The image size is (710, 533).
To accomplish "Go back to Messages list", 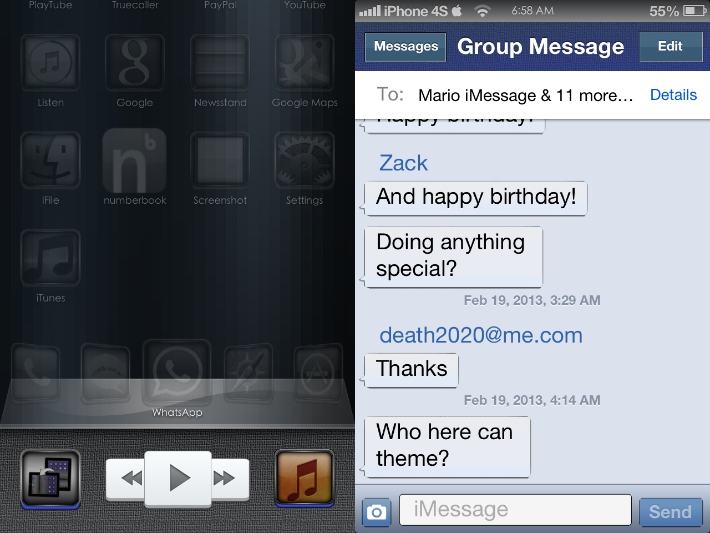I will (406, 47).
